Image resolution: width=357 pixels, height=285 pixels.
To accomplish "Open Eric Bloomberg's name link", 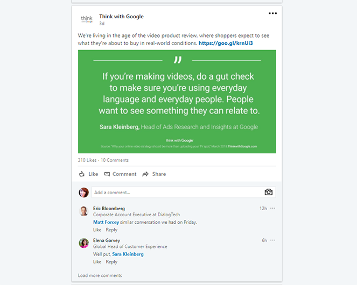I will tap(109, 208).
